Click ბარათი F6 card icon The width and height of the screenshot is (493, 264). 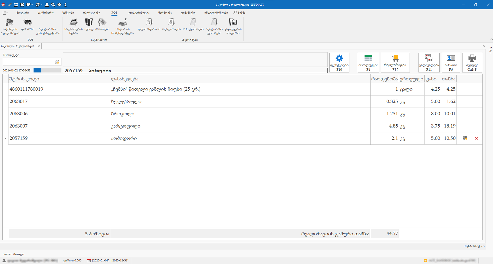pos(451,62)
